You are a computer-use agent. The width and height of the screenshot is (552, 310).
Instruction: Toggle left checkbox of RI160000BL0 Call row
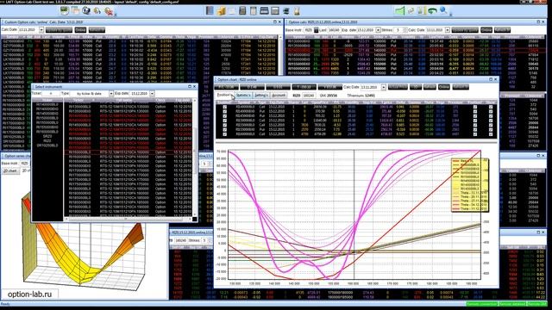224,134
